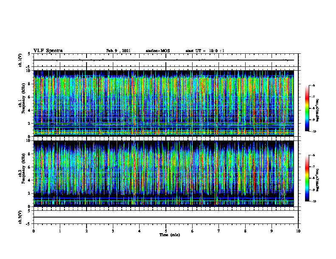Screen dimensions: 336x259
Task: Click the "ch.1(V)" waveform axis label
Action: [x=20, y=60]
